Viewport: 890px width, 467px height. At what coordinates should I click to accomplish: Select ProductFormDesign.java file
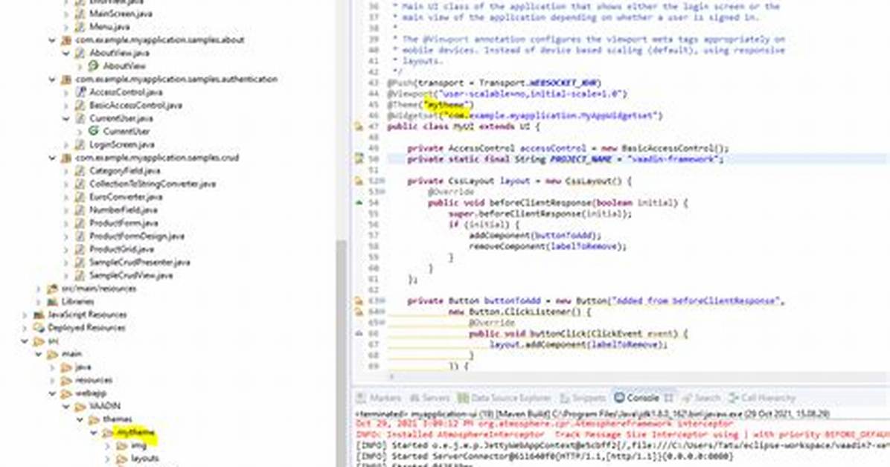point(136,236)
